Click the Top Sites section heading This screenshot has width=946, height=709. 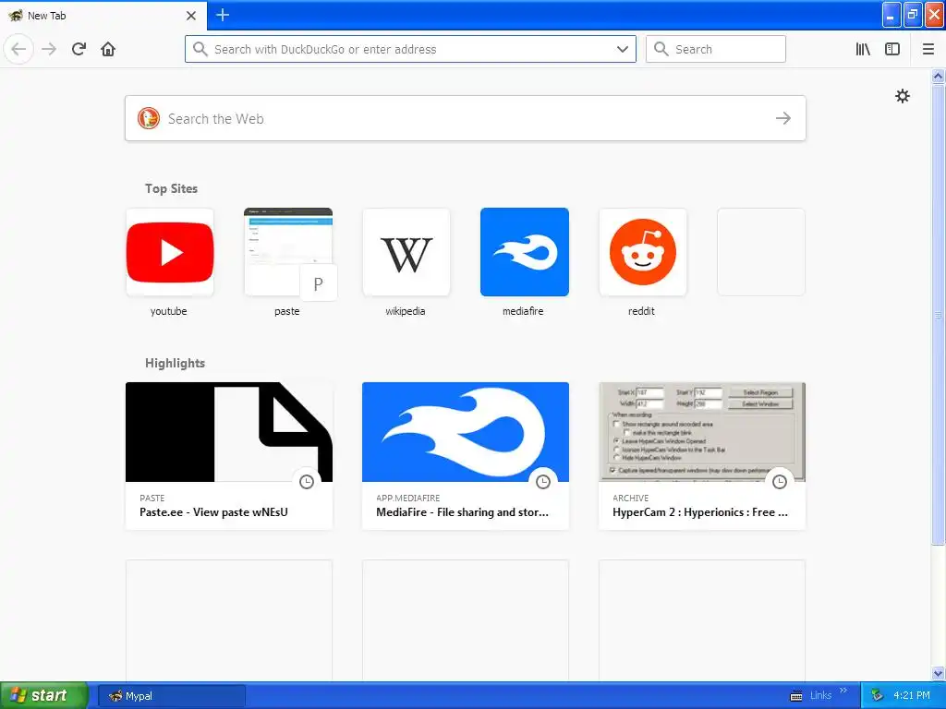click(x=171, y=188)
